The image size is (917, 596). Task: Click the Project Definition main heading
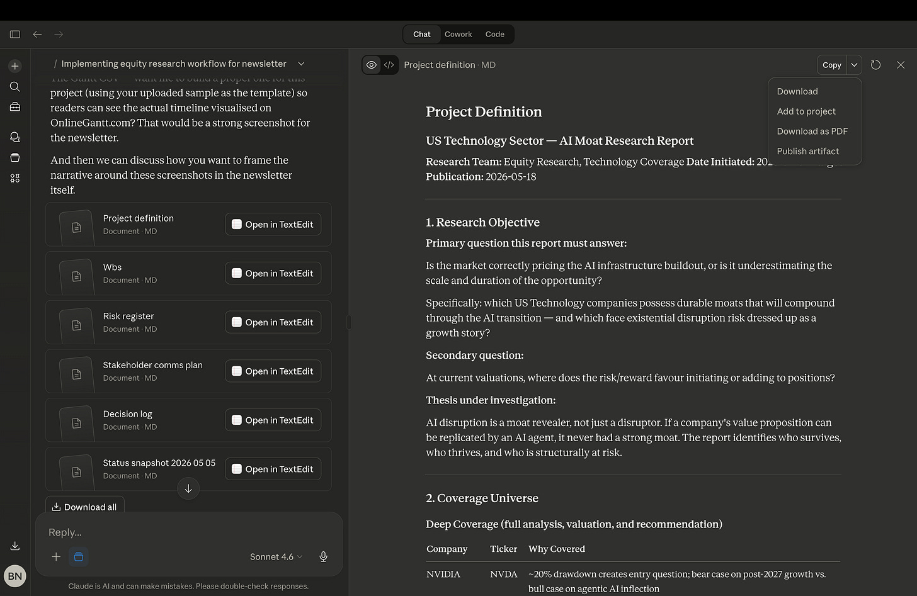coord(484,111)
